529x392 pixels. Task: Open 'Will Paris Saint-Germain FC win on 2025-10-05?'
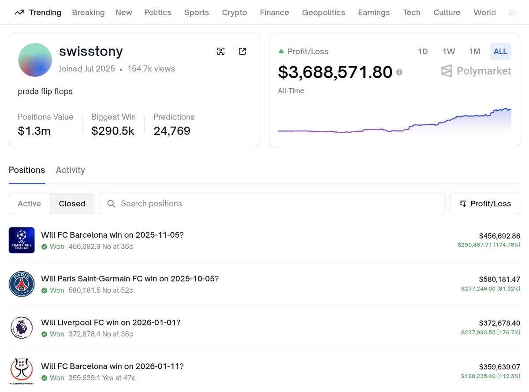pyautogui.click(x=130, y=279)
